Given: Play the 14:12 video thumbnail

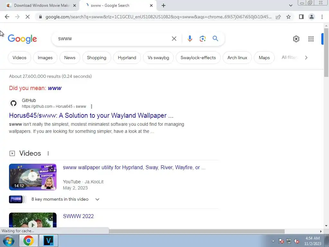Looking at the screenshot, I should 33,177.
